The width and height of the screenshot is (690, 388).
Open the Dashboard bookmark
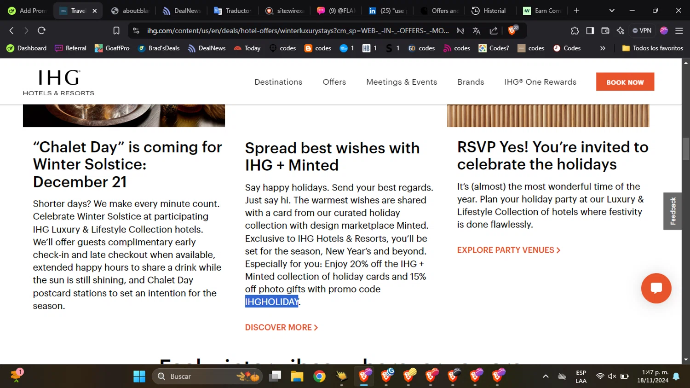pos(27,48)
